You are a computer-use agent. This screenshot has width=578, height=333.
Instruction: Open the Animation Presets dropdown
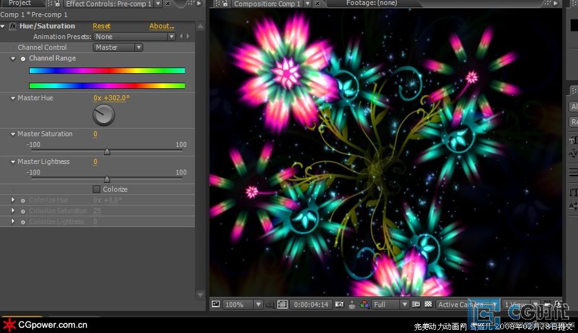134,37
